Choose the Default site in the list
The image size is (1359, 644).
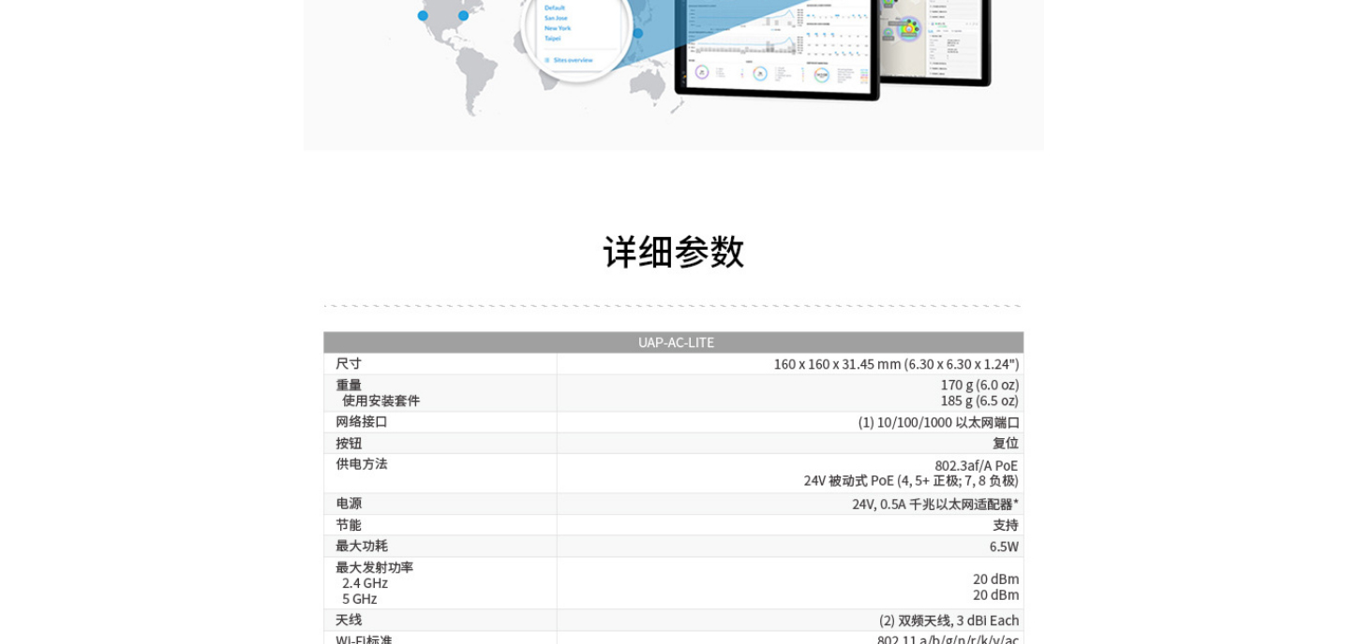point(555,7)
